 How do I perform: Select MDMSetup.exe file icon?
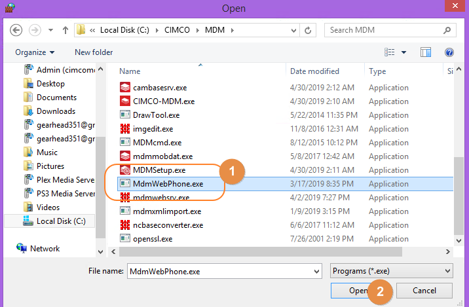tap(125, 170)
